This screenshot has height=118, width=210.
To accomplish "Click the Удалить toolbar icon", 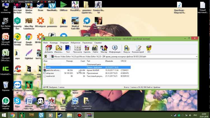I will 87,49.
